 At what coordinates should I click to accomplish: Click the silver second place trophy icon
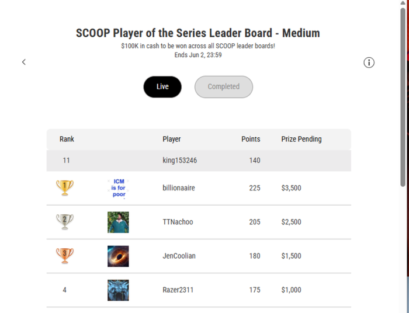click(65, 222)
